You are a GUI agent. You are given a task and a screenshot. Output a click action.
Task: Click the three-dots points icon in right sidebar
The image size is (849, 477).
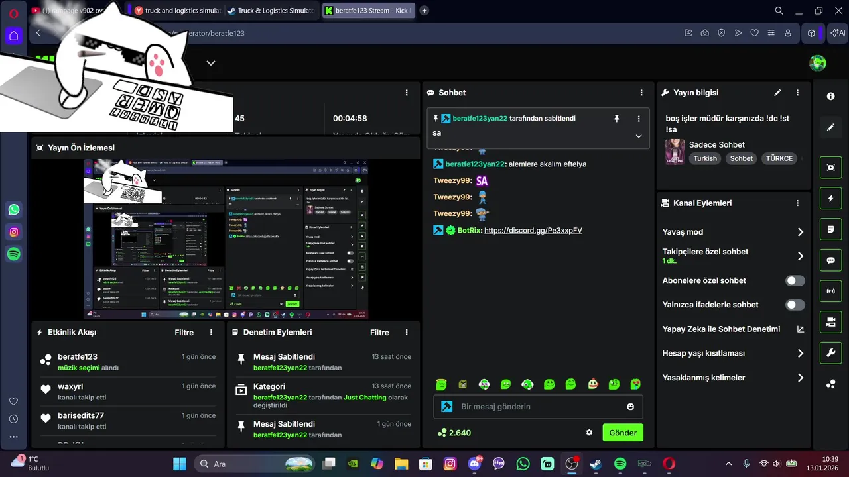click(830, 384)
